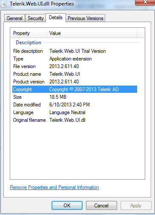Image resolution: width=155 pixels, height=215 pixels.
Task: Click the Cancel button
Action: coord(101,205)
